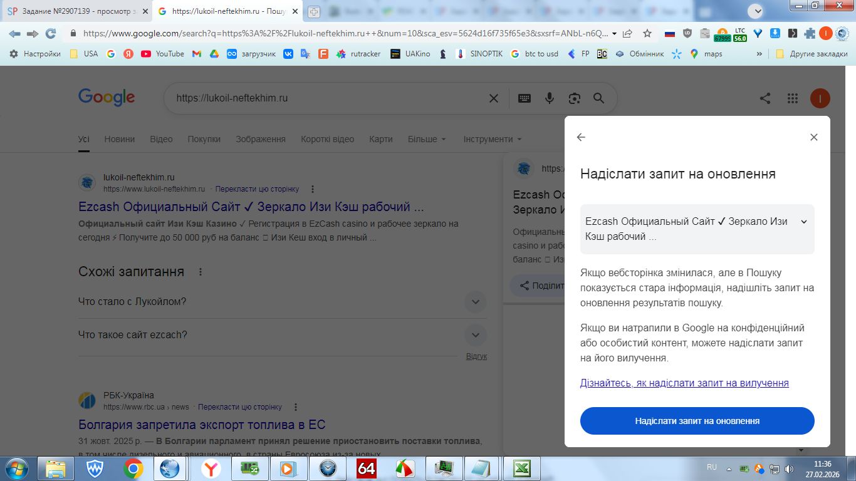The image size is (856, 481).
Task: Open 'Болгария запретила экспорт топлива в ЕС' result
Action: click(x=202, y=425)
